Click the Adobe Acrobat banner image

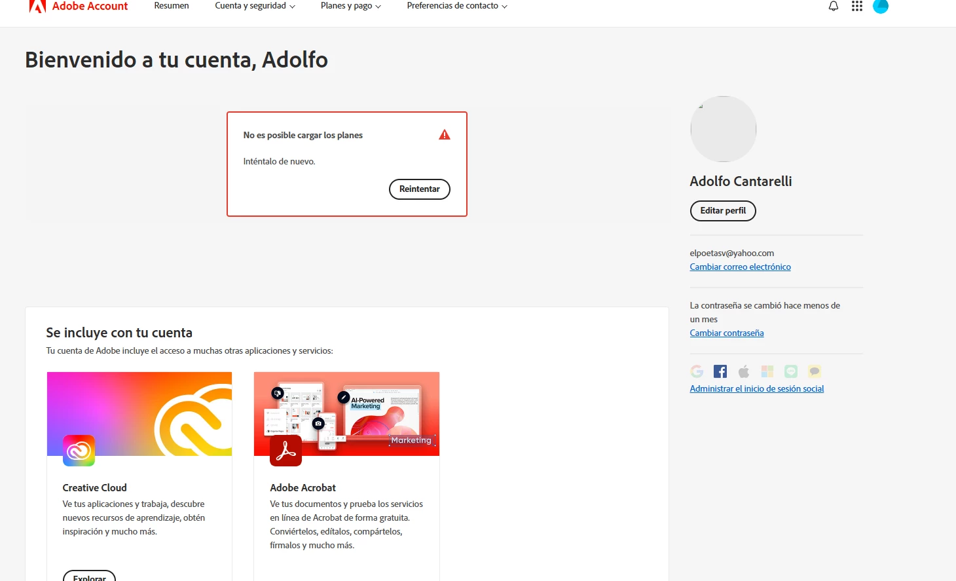click(x=346, y=414)
